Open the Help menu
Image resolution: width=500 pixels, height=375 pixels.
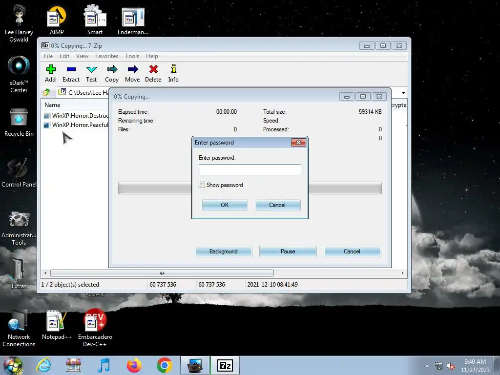tap(152, 56)
